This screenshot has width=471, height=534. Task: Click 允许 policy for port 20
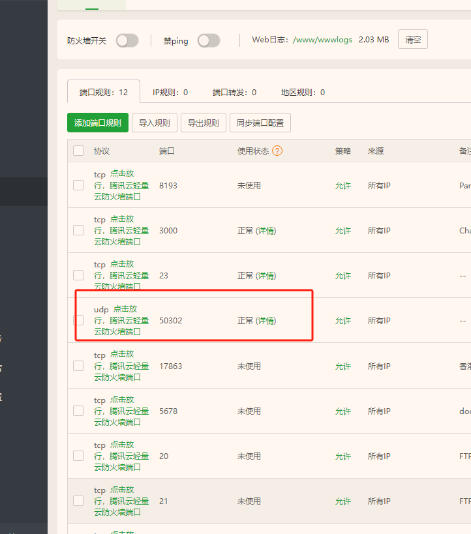click(343, 456)
